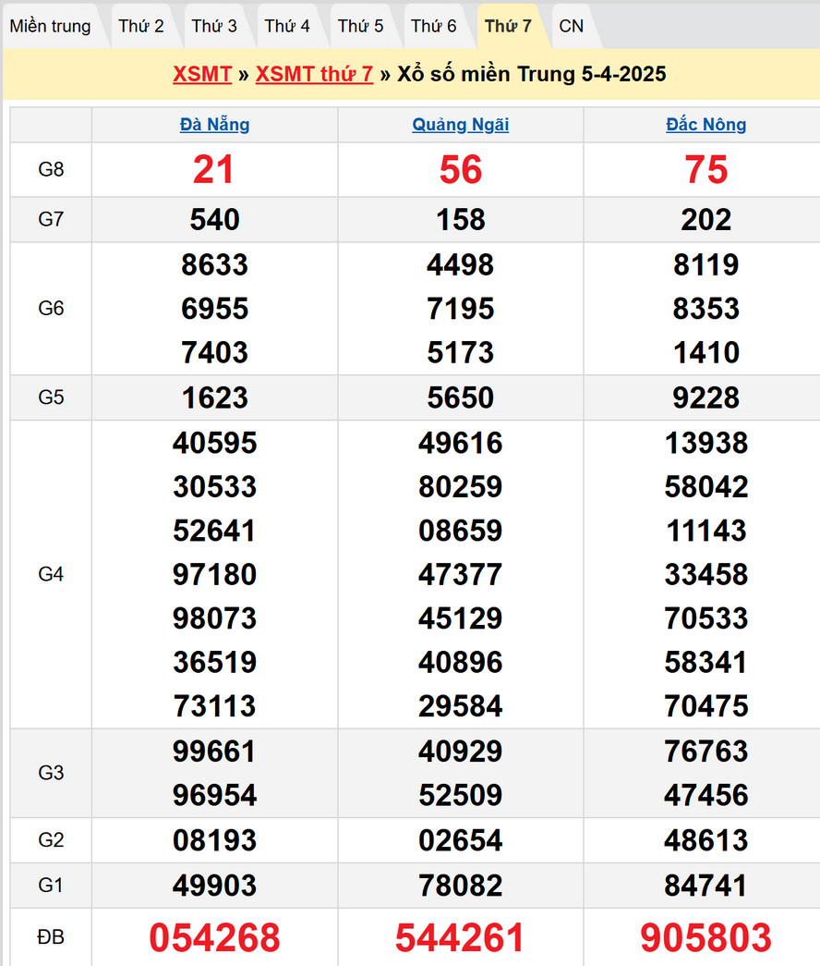Open the Đắc Nông province link
Screen dimensions: 820x966
click(706, 125)
